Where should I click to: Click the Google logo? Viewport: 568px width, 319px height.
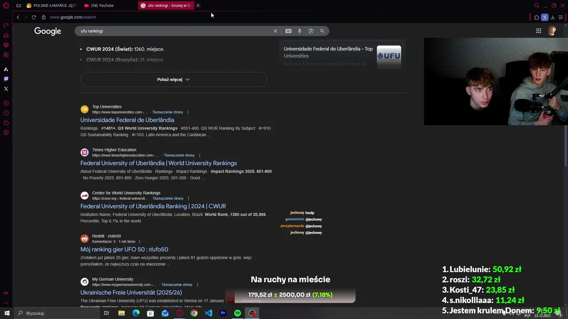pos(47,31)
